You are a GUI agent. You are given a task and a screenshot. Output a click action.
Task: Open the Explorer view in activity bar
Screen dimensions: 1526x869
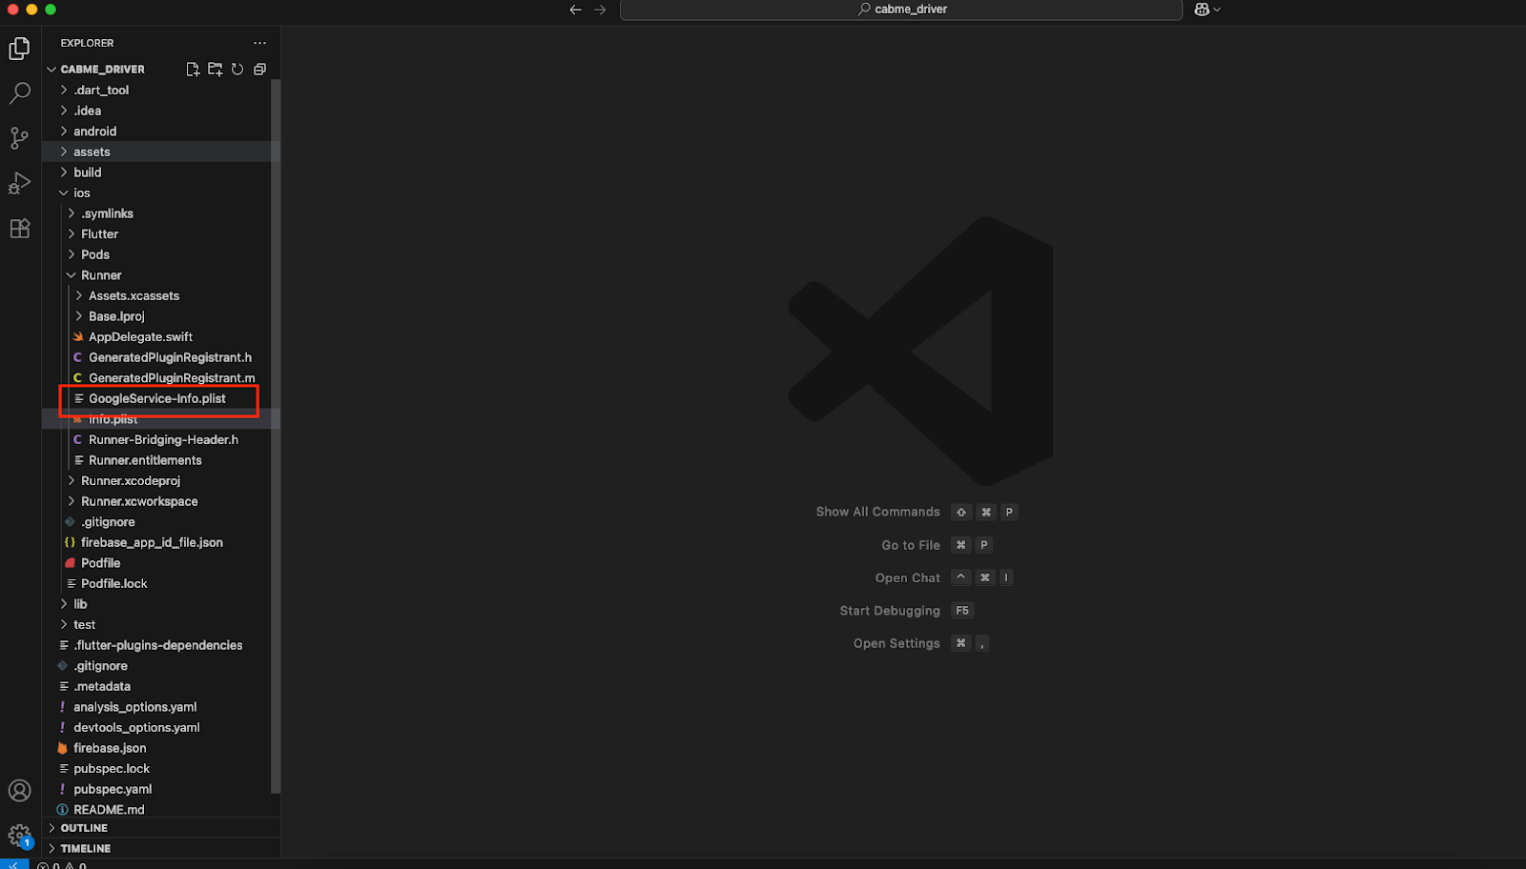point(19,49)
